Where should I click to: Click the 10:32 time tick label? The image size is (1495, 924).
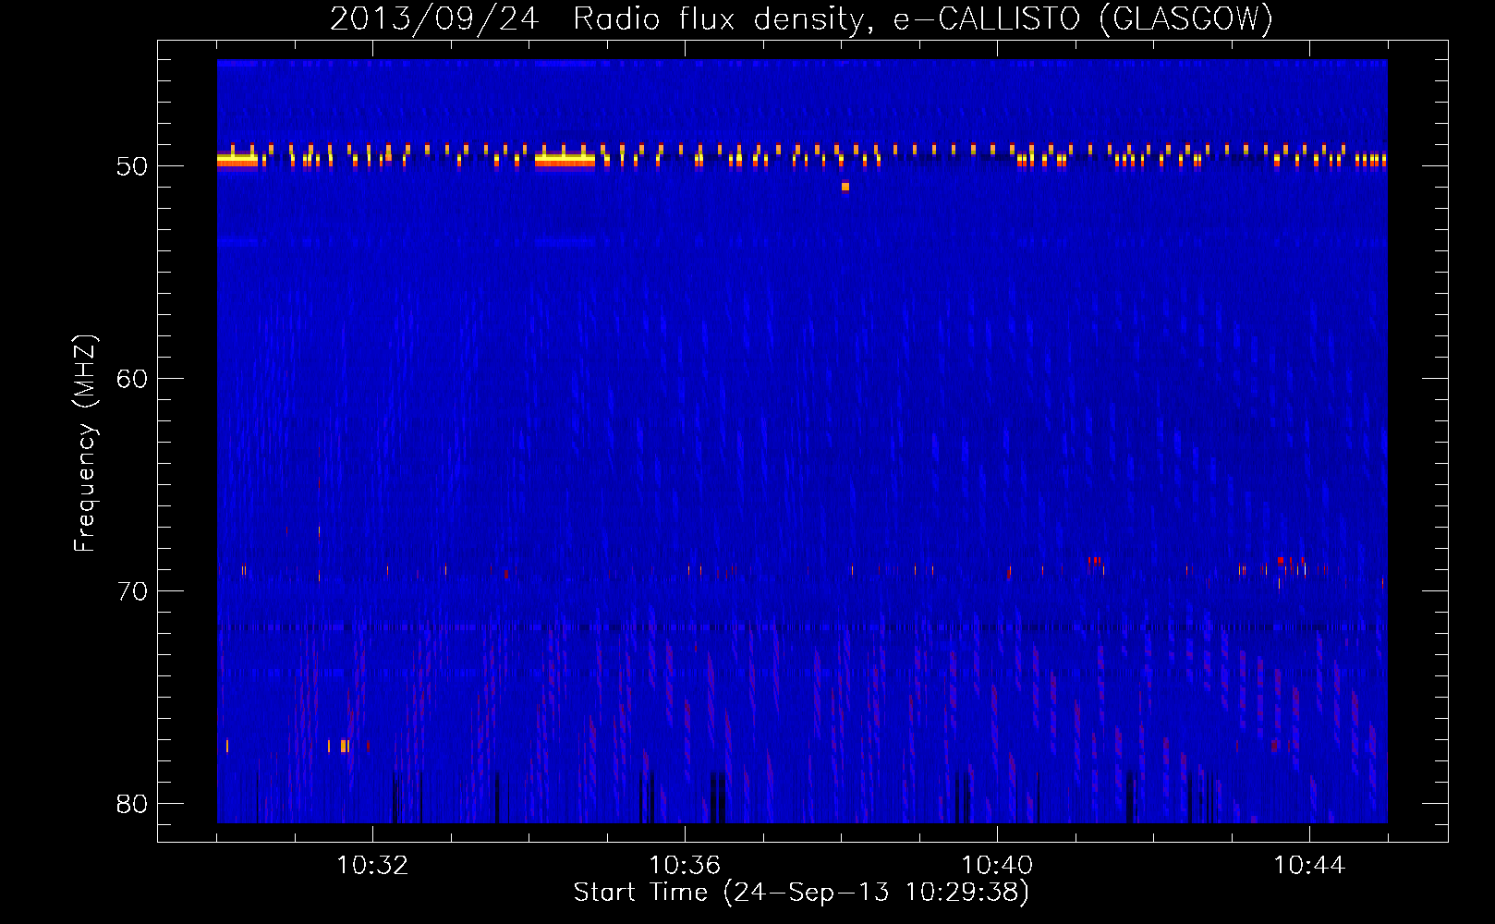[372, 866]
